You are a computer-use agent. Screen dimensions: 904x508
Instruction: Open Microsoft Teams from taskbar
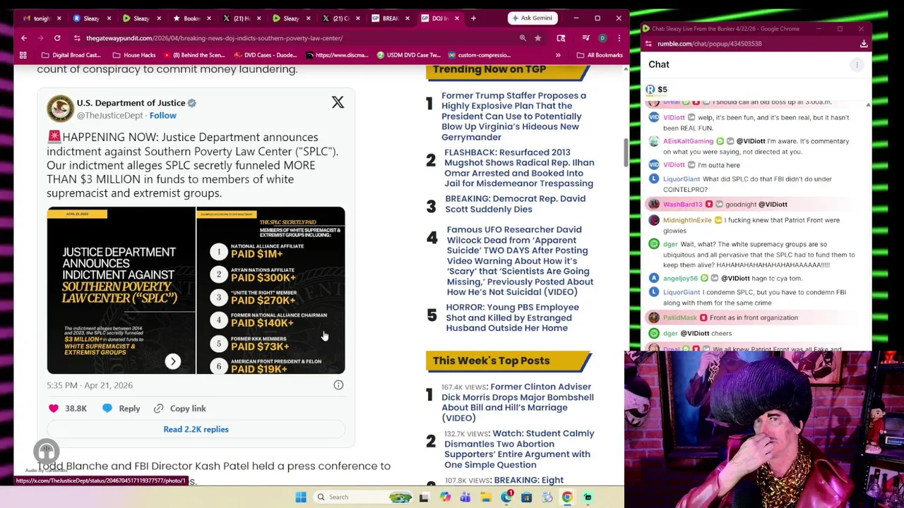point(465,497)
